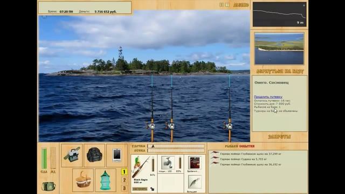Switch to the РЫБАКИ tab

[231, 146]
